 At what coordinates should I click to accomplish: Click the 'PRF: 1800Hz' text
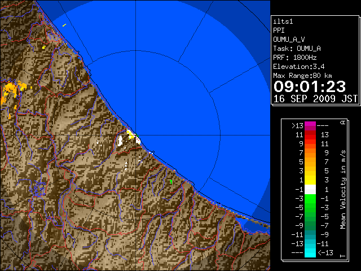(x=295, y=58)
